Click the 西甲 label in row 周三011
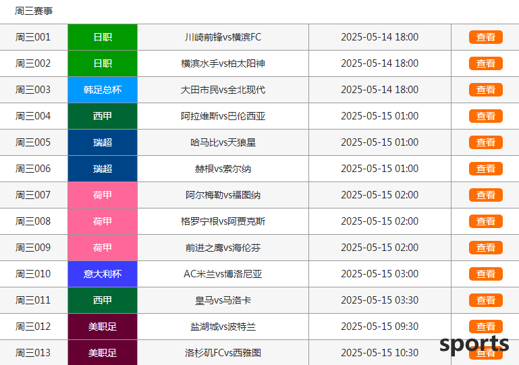The image size is (519, 365). 103,300
